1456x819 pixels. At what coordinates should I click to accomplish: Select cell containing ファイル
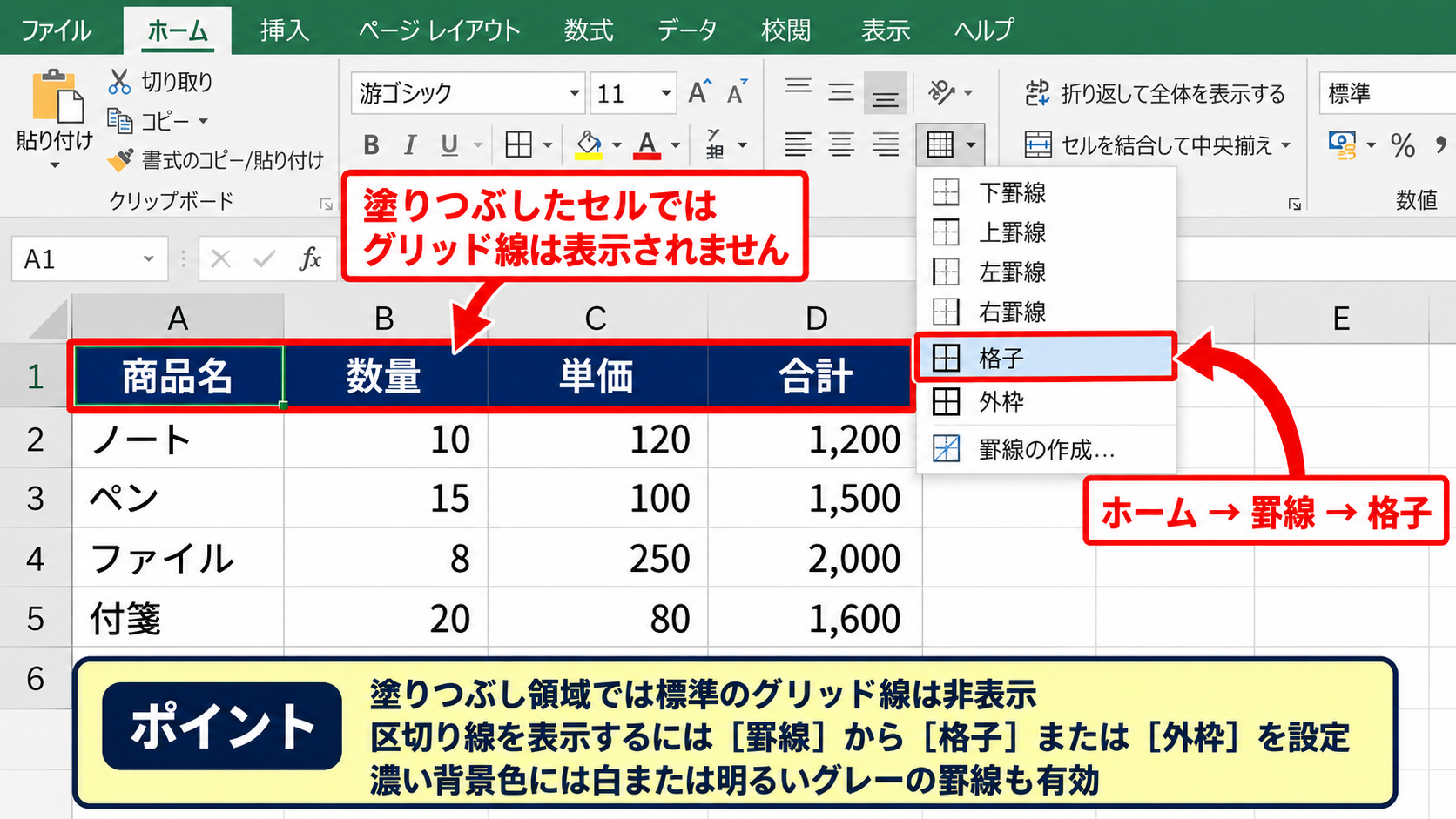[x=178, y=558]
